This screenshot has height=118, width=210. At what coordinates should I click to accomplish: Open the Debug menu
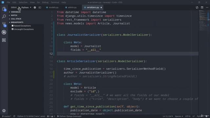45,2
